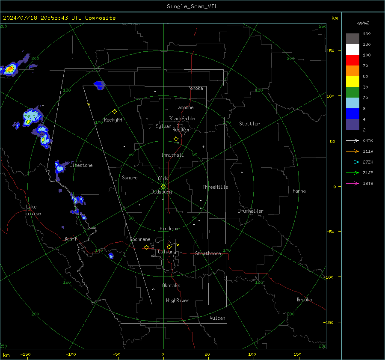
Task: Click the Didsbury label
Action: tap(161, 192)
